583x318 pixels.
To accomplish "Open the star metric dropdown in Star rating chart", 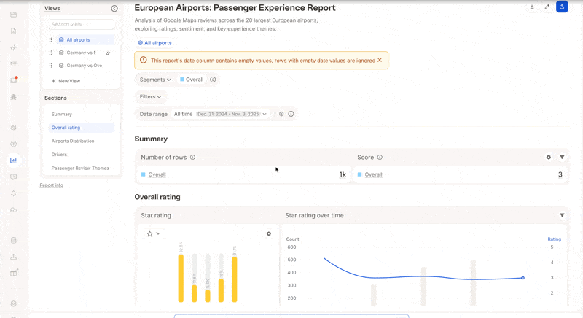I will coord(153,233).
